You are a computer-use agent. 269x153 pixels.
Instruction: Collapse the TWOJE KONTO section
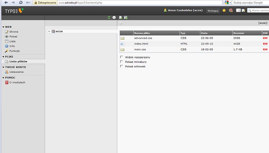pos(3,67)
